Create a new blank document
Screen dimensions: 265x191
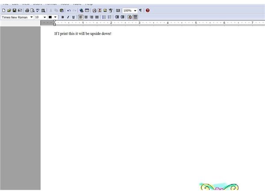point(4,11)
